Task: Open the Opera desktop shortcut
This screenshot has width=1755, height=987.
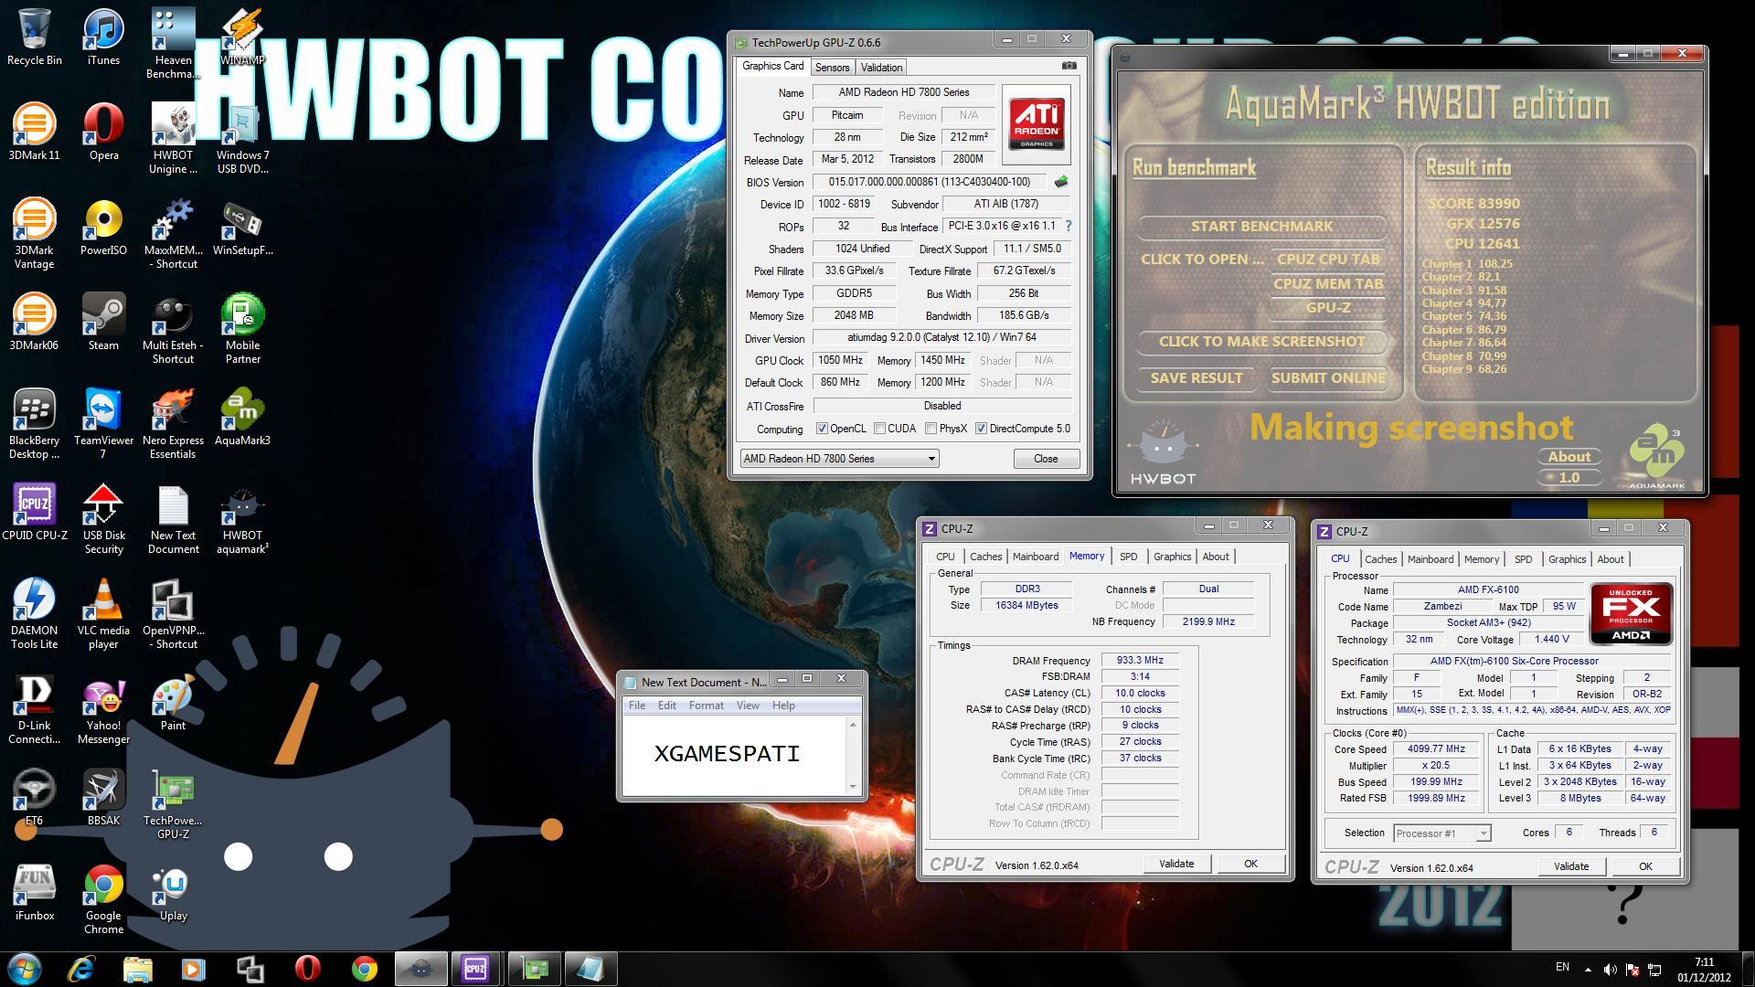Action: pyautogui.click(x=103, y=133)
